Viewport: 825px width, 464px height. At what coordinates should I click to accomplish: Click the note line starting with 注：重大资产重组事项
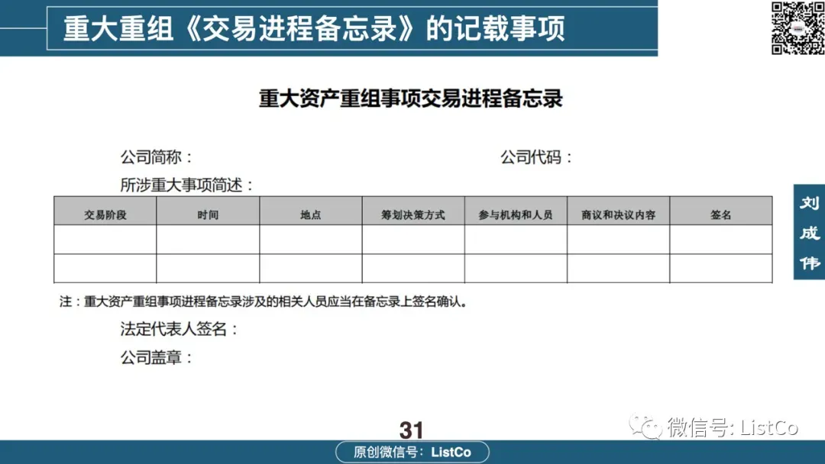263,301
